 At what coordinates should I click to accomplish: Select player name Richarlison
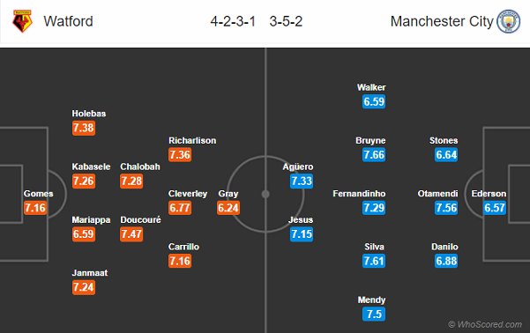192,140
